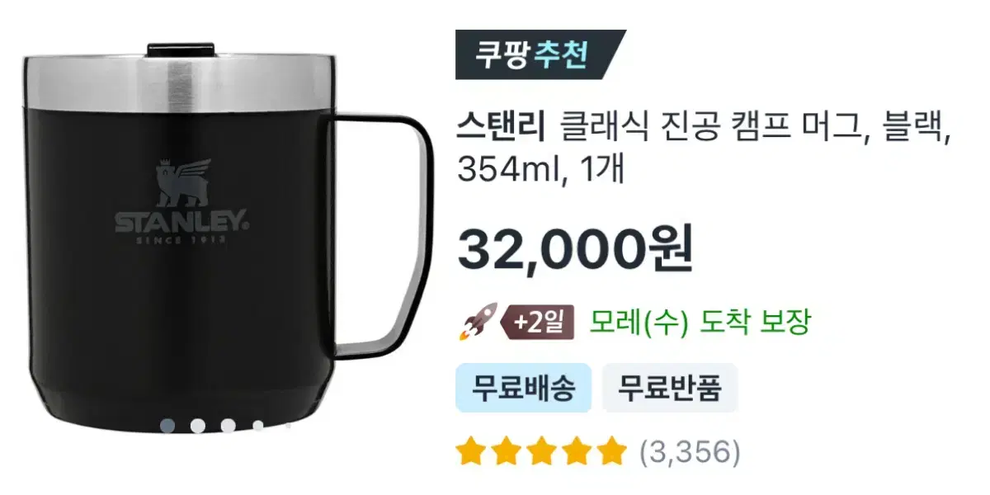This screenshot has width=990, height=495.
Task: Switch to the second carousel dot
Action: [x=198, y=426]
